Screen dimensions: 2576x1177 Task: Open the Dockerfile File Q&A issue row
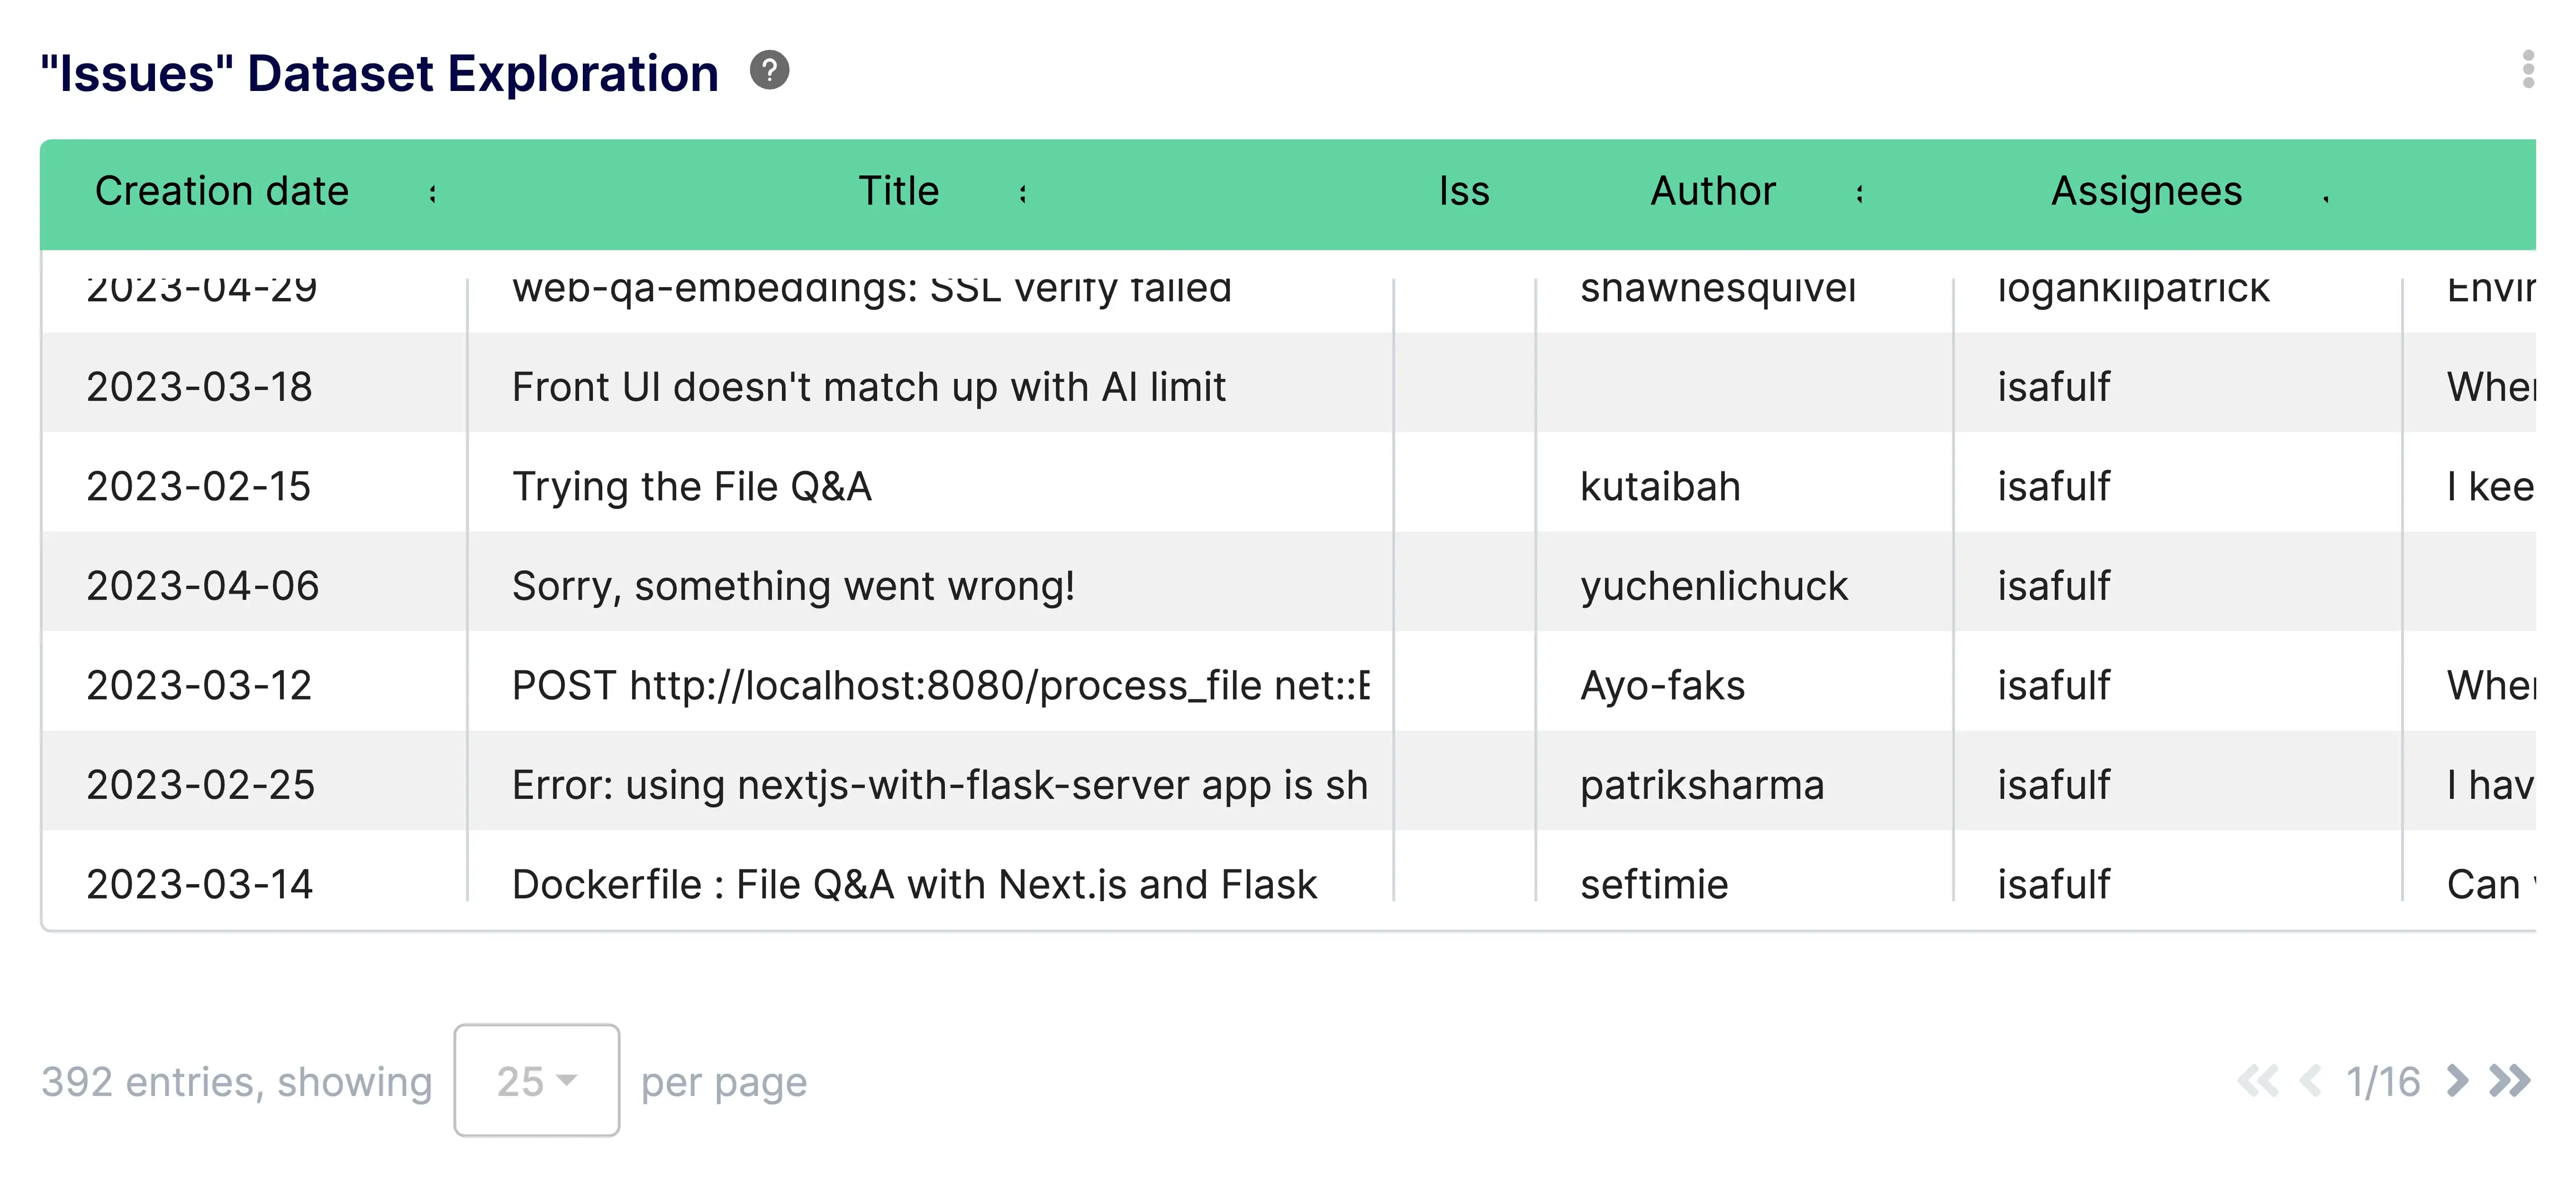900,883
